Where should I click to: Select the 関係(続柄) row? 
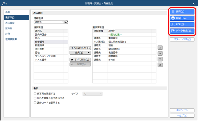click(124, 49)
